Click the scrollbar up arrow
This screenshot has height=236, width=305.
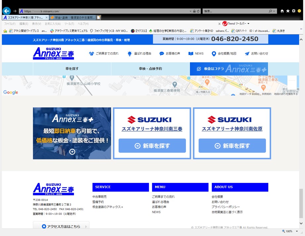[x=301, y=39]
